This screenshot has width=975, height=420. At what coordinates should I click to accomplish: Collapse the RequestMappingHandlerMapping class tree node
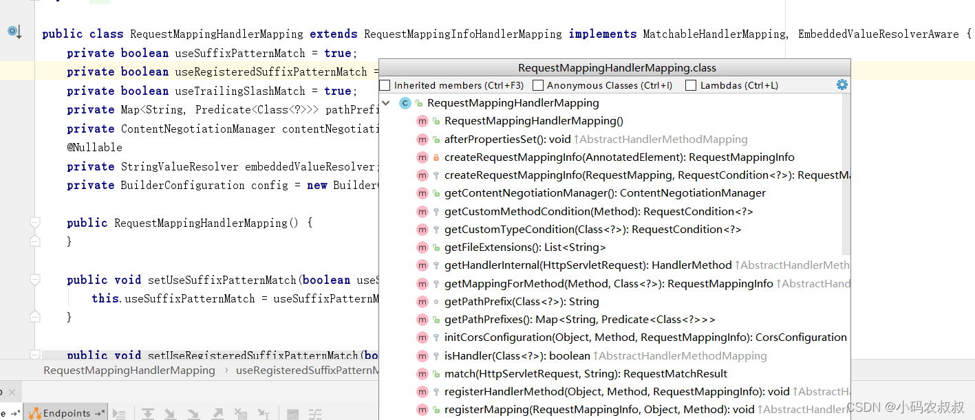tap(386, 103)
